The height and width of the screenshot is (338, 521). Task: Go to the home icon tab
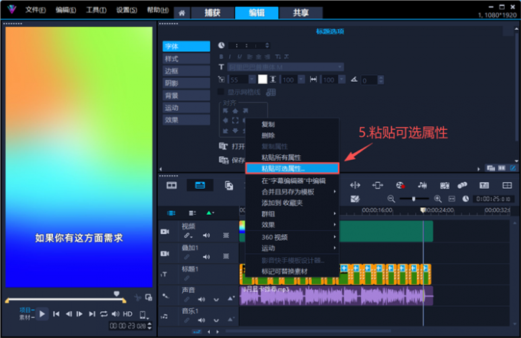coord(182,13)
